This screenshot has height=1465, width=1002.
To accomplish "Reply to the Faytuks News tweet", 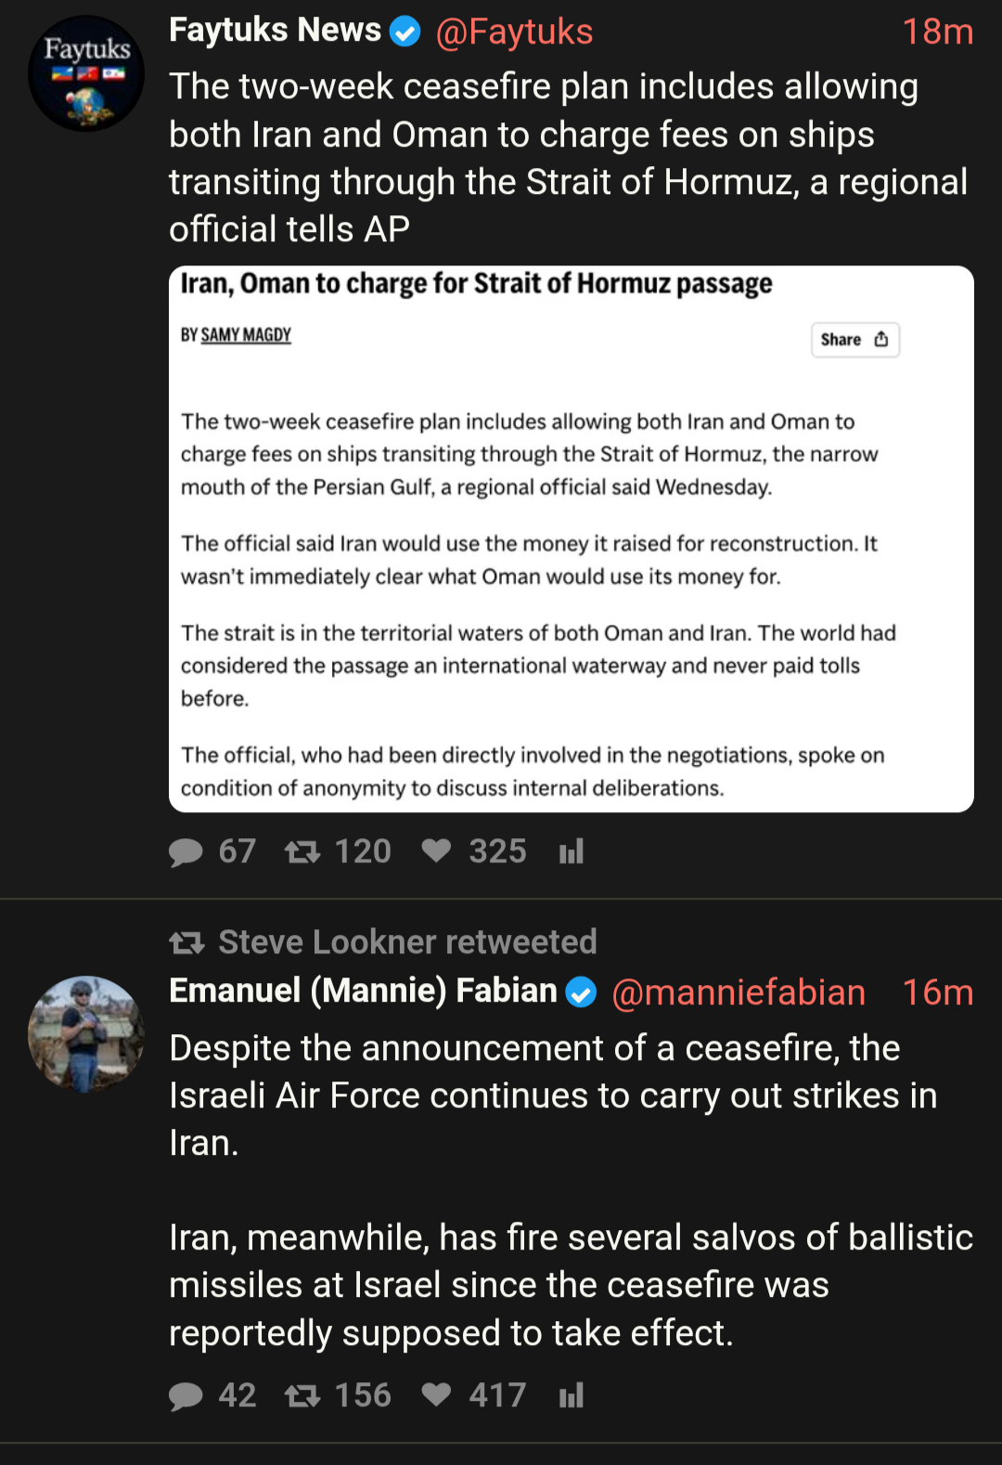I will point(186,851).
